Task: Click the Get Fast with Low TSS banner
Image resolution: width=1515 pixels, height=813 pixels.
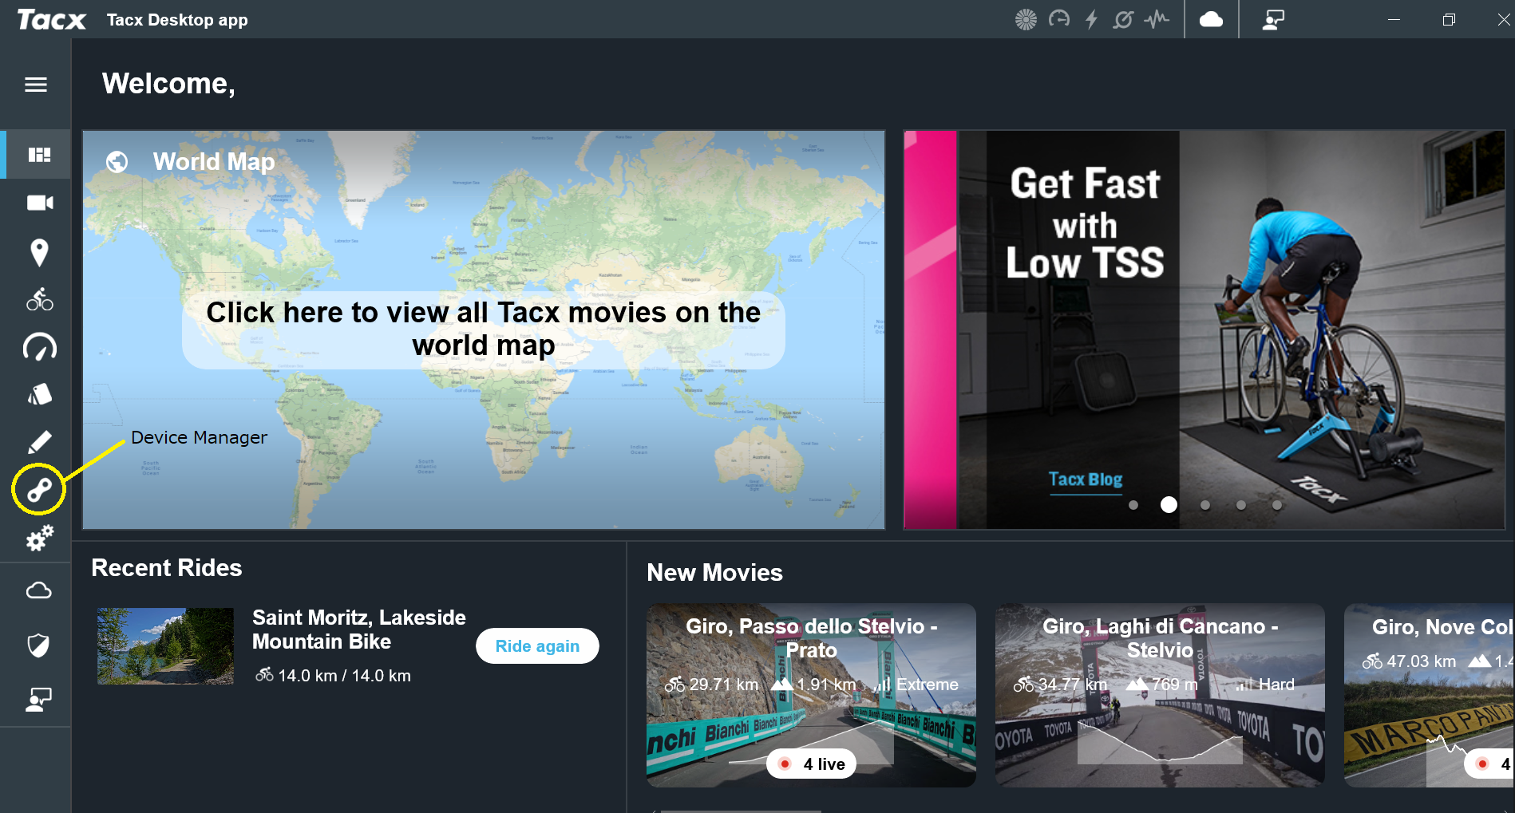Action: [x=1204, y=330]
